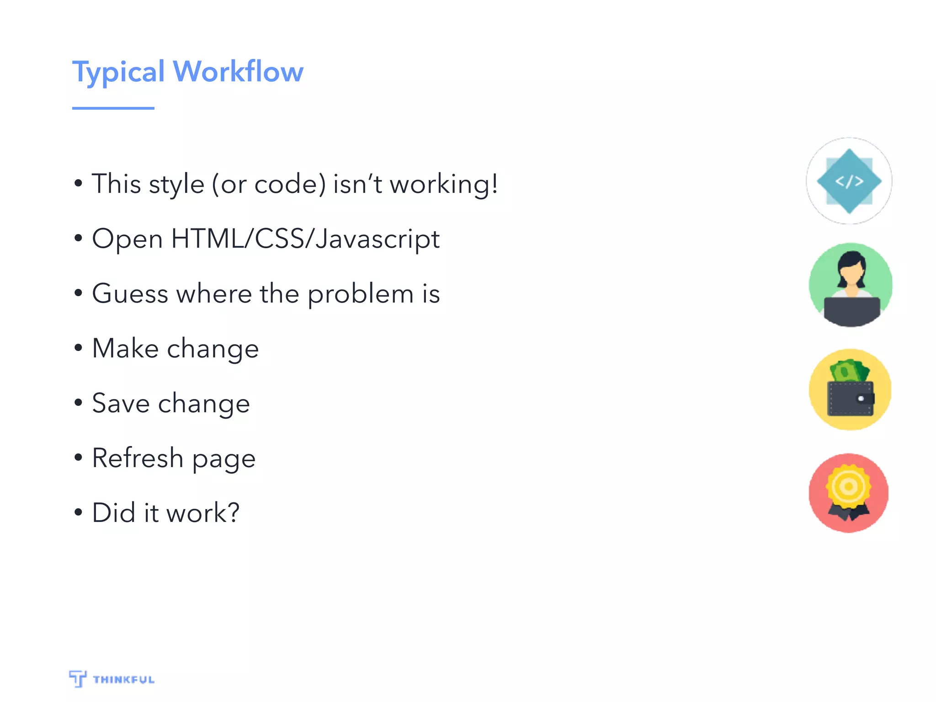Click the word "Workflow" in the title
The height and width of the screenshot is (702, 936).
tap(238, 71)
